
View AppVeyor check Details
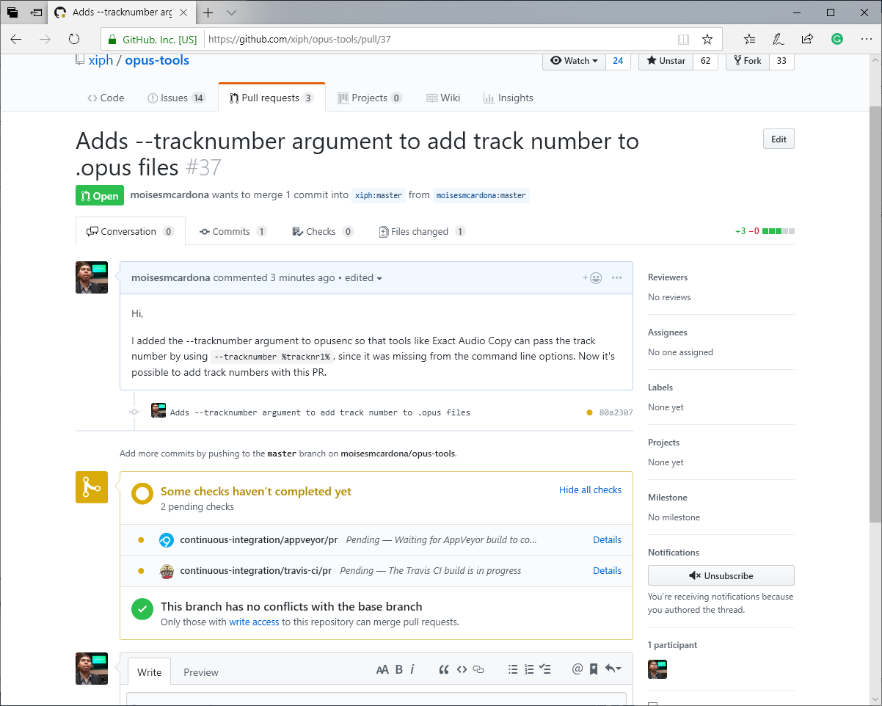607,539
